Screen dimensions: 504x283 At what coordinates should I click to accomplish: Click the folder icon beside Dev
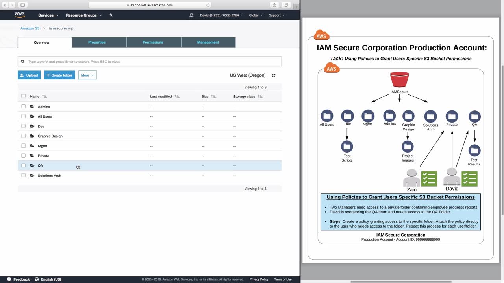pyautogui.click(x=32, y=126)
